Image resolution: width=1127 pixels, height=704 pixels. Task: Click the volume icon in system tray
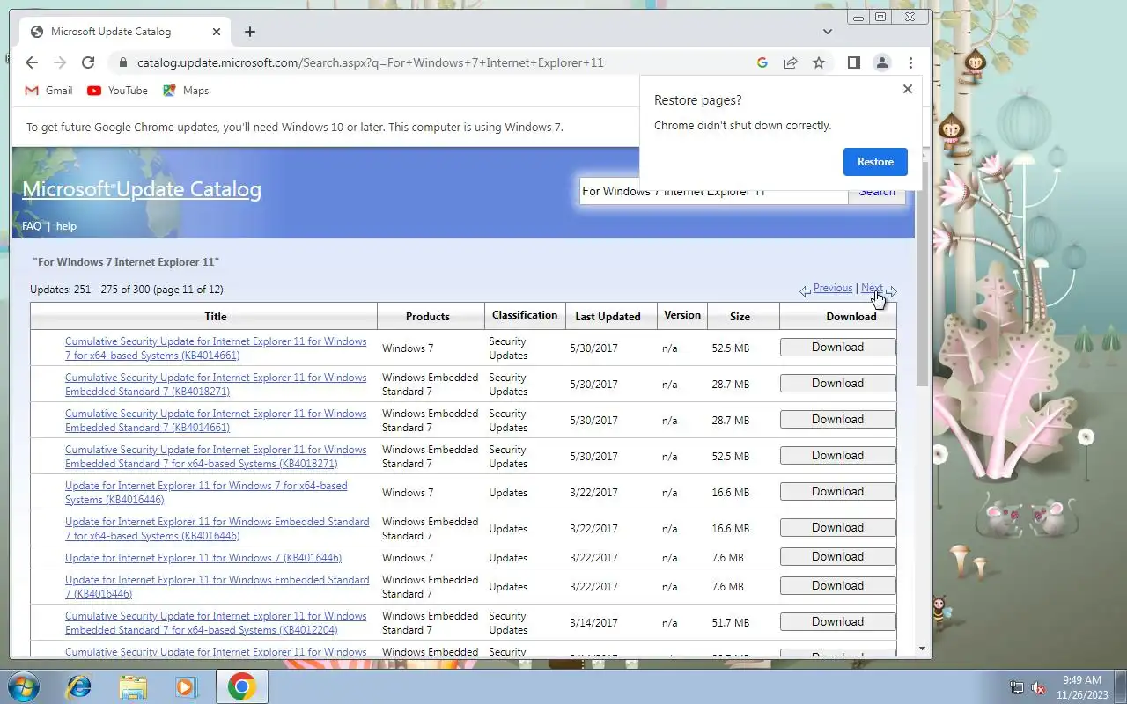point(1039,687)
